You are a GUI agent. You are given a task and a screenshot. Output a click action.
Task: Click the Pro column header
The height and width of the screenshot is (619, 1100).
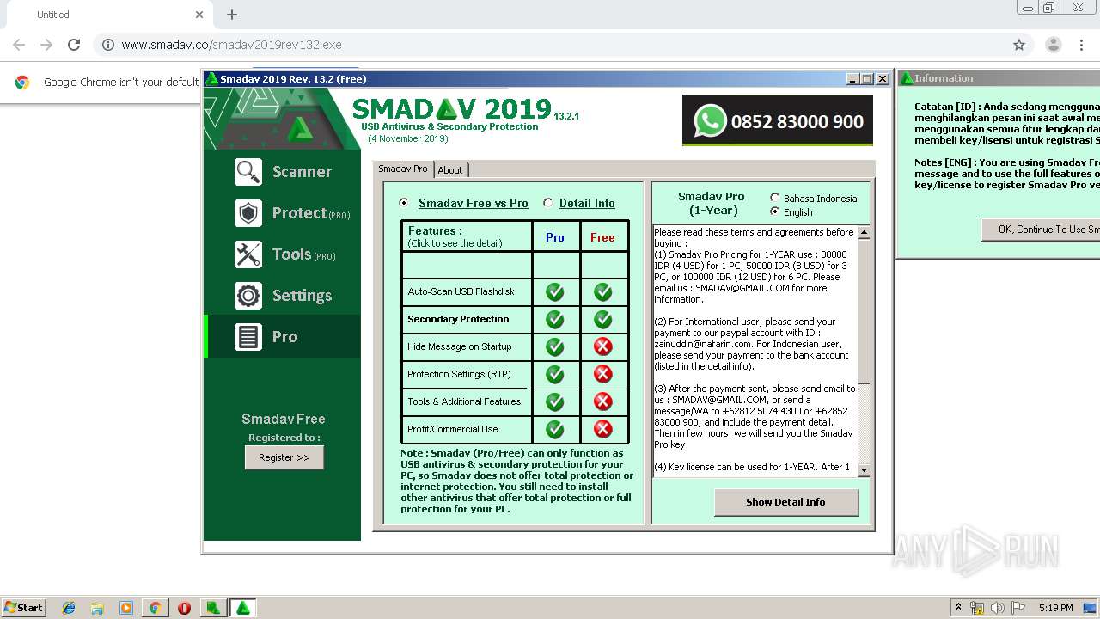coord(555,237)
